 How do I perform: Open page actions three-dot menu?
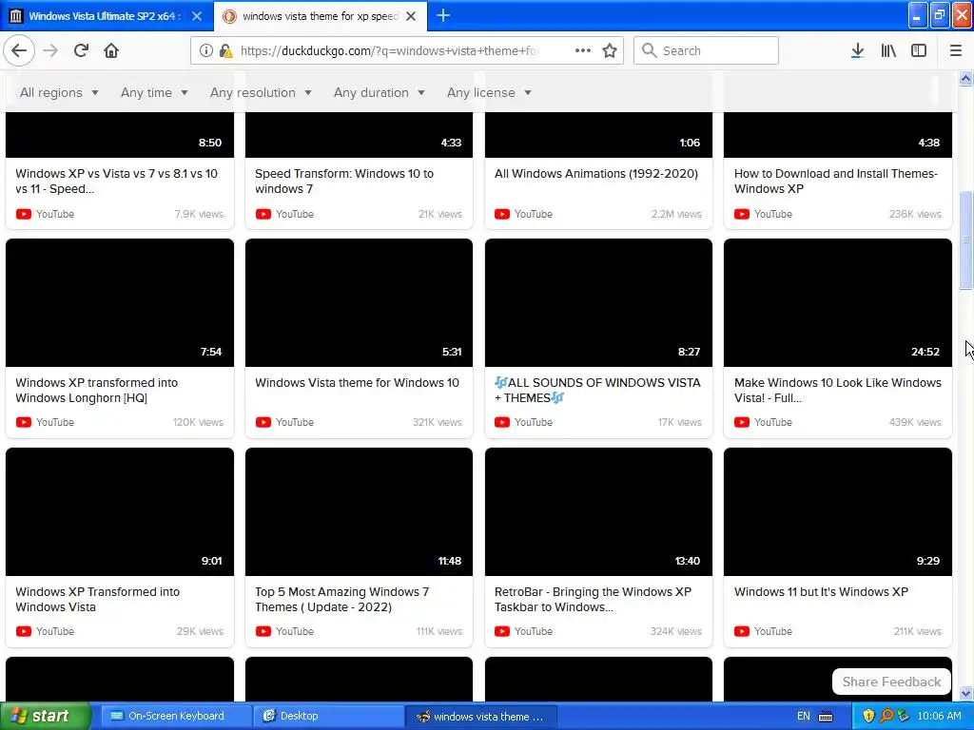[583, 51]
